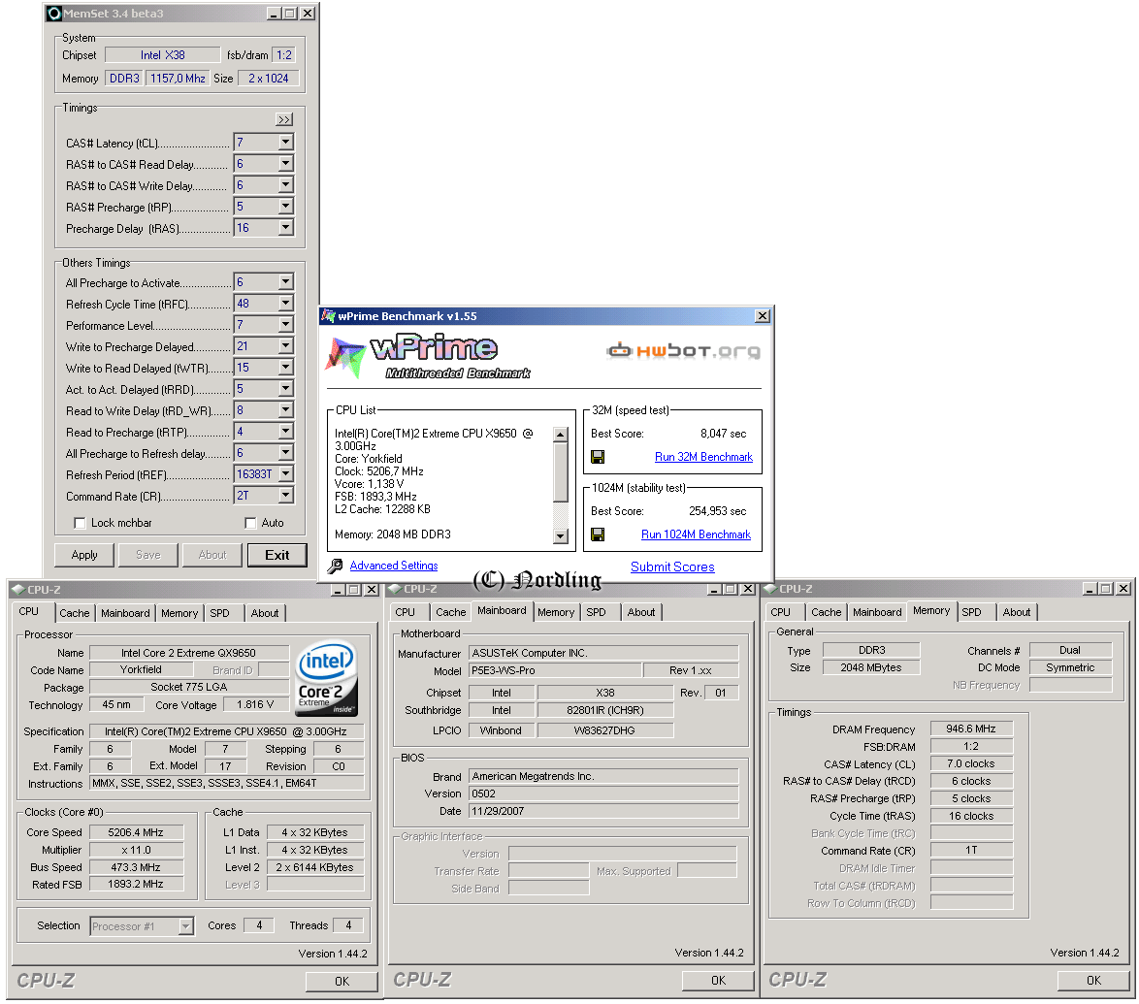Click the wPrime logo graphic
Screen dimensions: 1139x1004
click(429, 357)
